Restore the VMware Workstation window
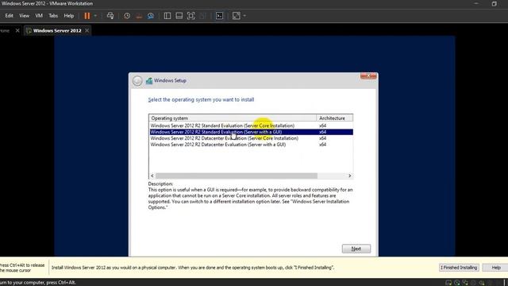The height and width of the screenshot is (286, 508). click(x=494, y=3)
